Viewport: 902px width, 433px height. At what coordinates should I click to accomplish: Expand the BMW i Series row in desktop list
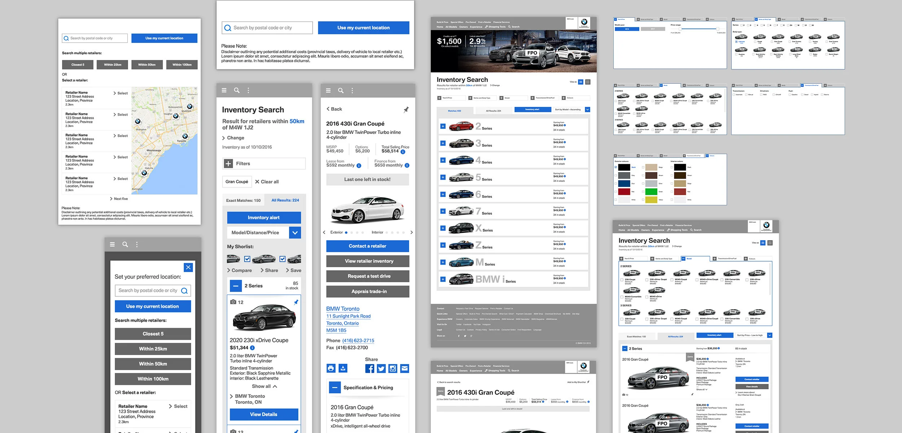click(x=443, y=279)
